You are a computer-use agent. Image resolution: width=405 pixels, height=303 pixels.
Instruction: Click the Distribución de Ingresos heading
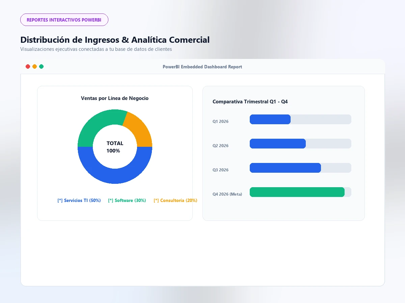[115, 40]
